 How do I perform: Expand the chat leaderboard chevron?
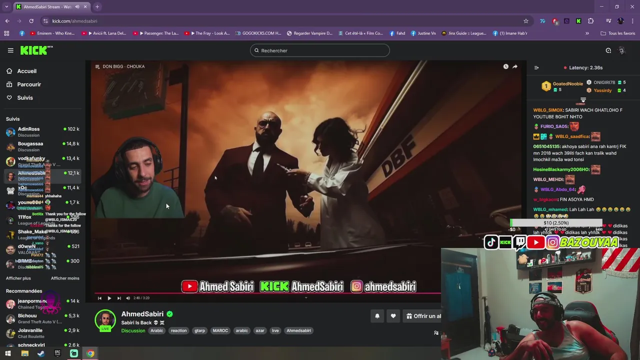pyautogui.click(x=583, y=100)
